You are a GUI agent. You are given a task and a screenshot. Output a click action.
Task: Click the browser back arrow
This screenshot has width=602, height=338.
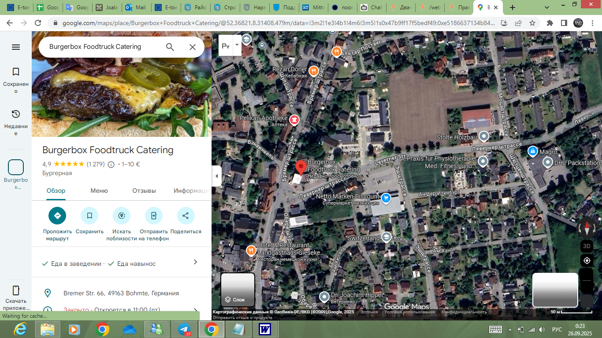pos(9,23)
